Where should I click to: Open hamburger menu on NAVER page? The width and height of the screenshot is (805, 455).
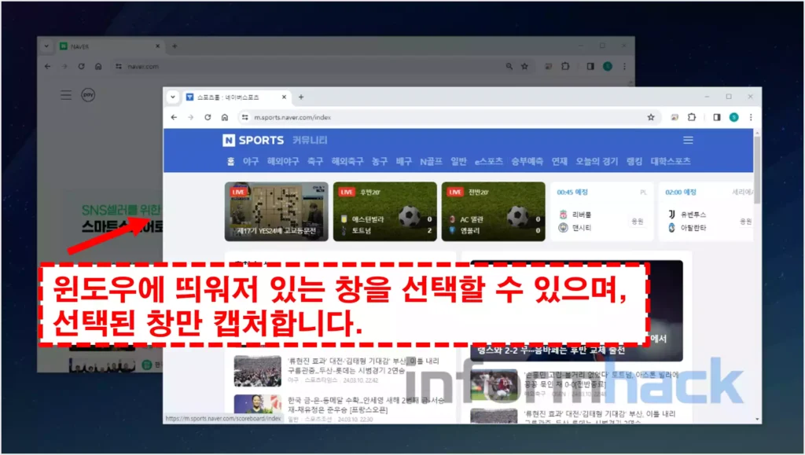click(x=66, y=95)
